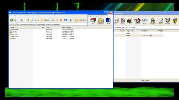Image resolution: width=179 pixels, height=100 pixels.
Task: Click the red X Delete toolbar icon
Action: tap(61, 20)
